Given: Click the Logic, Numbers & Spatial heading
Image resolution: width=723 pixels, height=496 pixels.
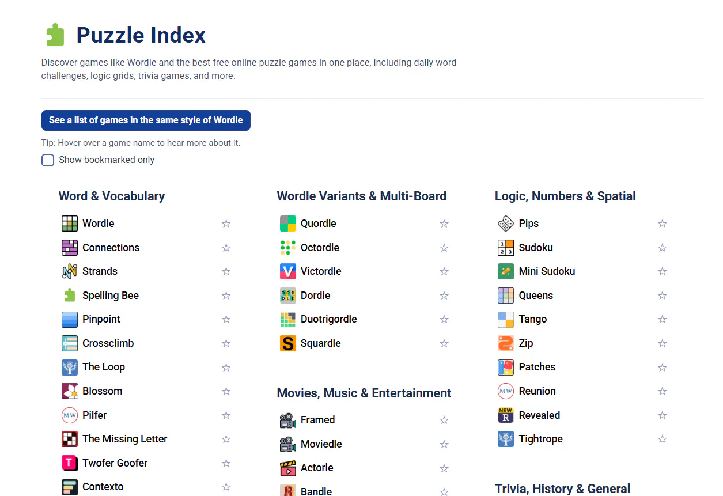Looking at the screenshot, I should 565,196.
